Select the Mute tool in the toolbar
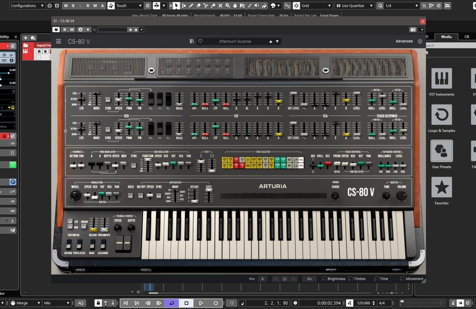476x309 pixels. click(x=221, y=5)
